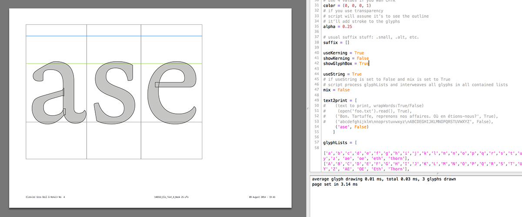Click the True value of useString
The height and width of the screenshot is (217, 522).
pyautogui.click(x=356, y=74)
